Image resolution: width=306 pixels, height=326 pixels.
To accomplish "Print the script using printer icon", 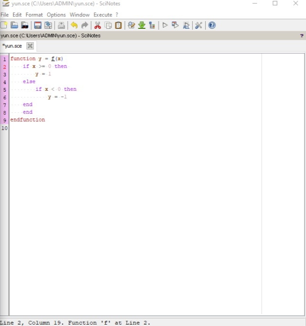I will 61,25.
